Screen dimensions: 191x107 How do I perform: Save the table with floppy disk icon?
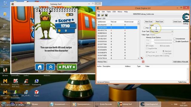pyautogui.click(x=106, y=15)
